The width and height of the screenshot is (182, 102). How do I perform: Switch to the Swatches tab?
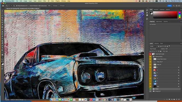[156, 10]
